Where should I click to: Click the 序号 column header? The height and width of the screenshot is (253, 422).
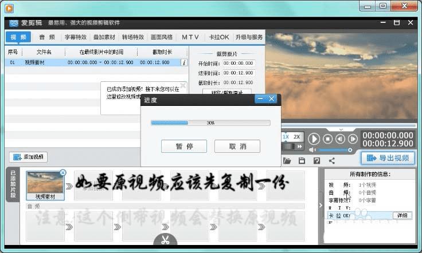pos(13,52)
